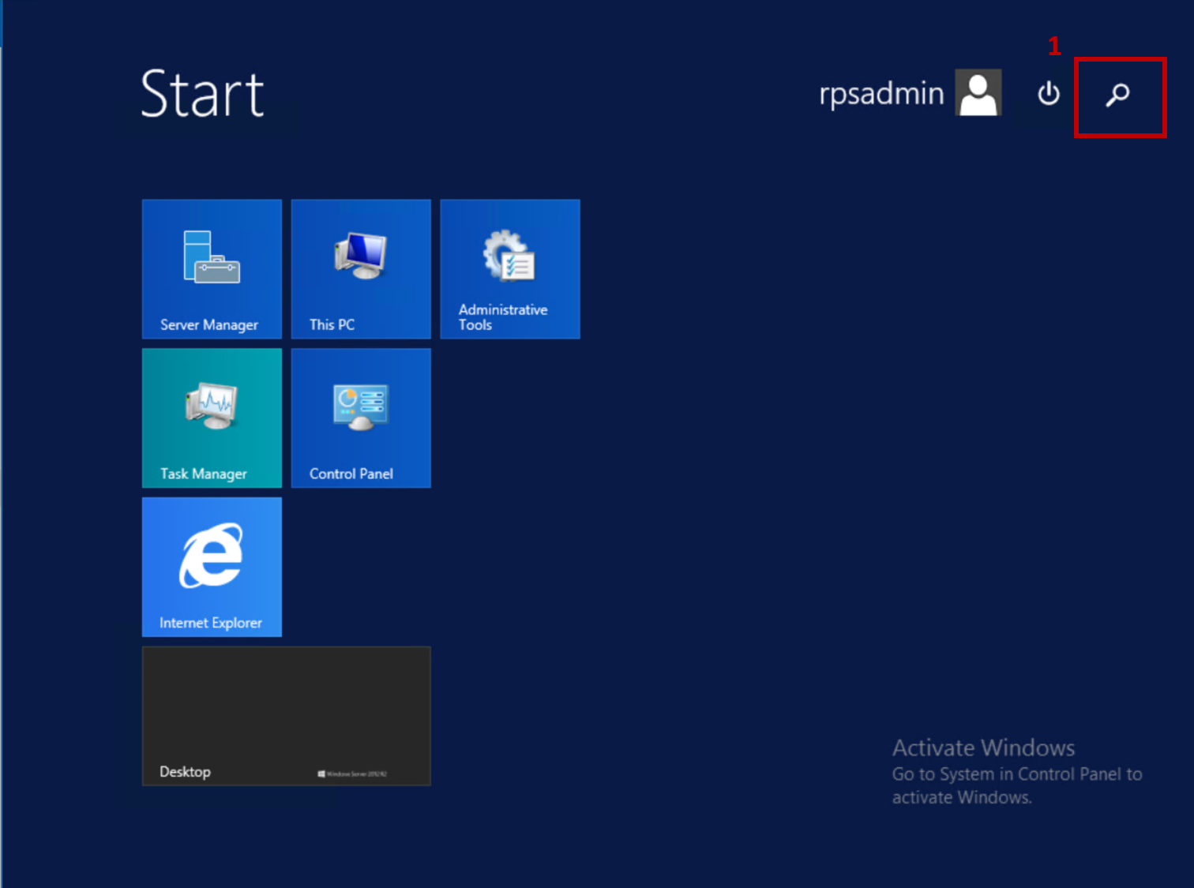Launch the Administrative Tools tile
The height and width of the screenshot is (888, 1194).
pyautogui.click(x=510, y=269)
